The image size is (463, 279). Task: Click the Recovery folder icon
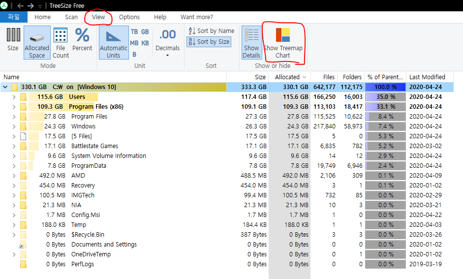tap(23, 186)
